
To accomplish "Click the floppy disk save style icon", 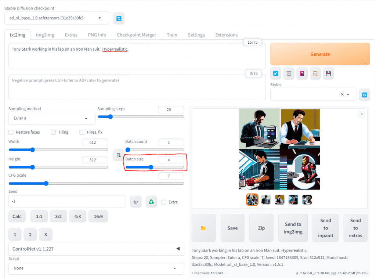I will pos(328,73).
